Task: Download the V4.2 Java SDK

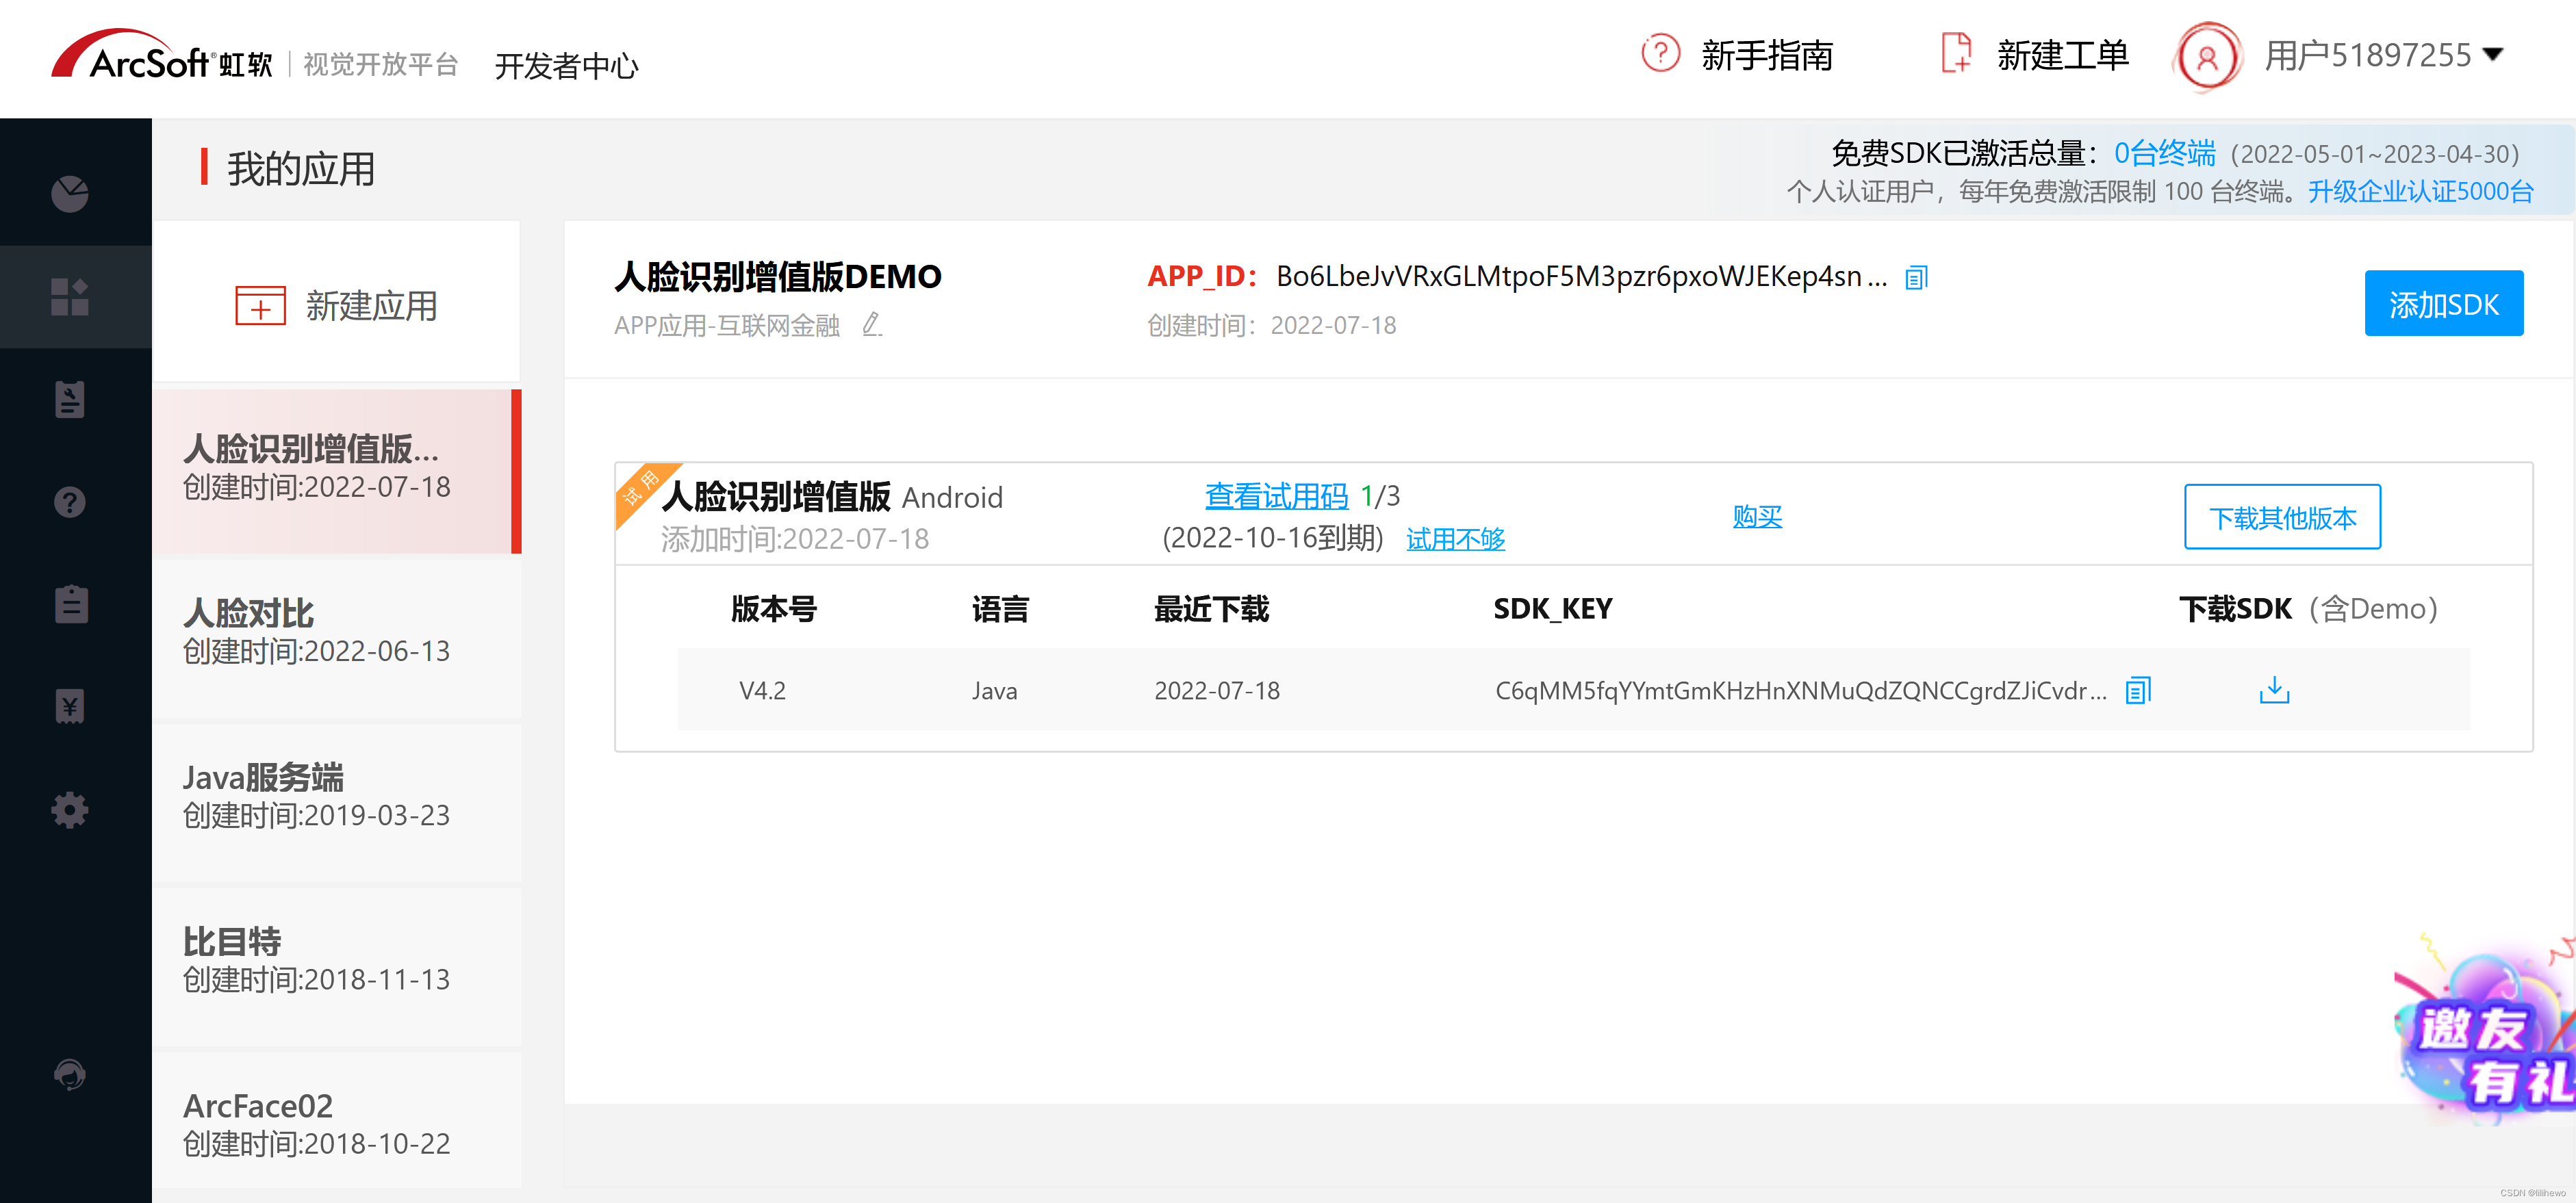Action: pyautogui.click(x=2274, y=690)
